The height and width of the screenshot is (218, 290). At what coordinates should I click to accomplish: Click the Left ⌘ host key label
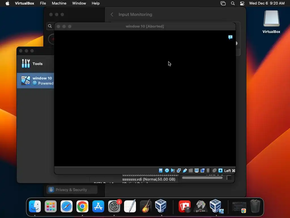(x=229, y=171)
